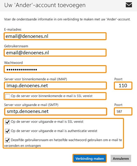Viewport: 137px width, 166px height.
Task: Uncheck SSL required for outgoing e-mail
Action: [x=7, y=122]
